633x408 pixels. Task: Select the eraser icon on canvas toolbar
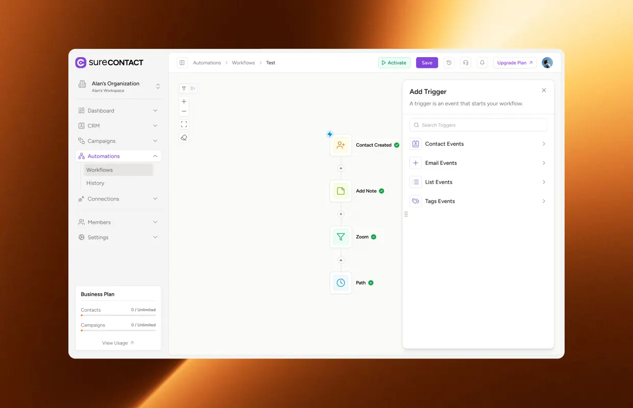184,138
